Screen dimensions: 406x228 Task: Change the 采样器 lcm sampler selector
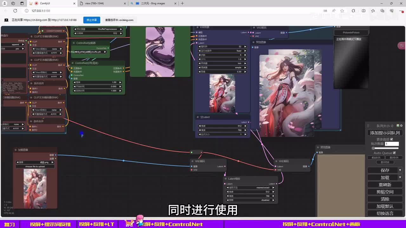tap(222, 63)
